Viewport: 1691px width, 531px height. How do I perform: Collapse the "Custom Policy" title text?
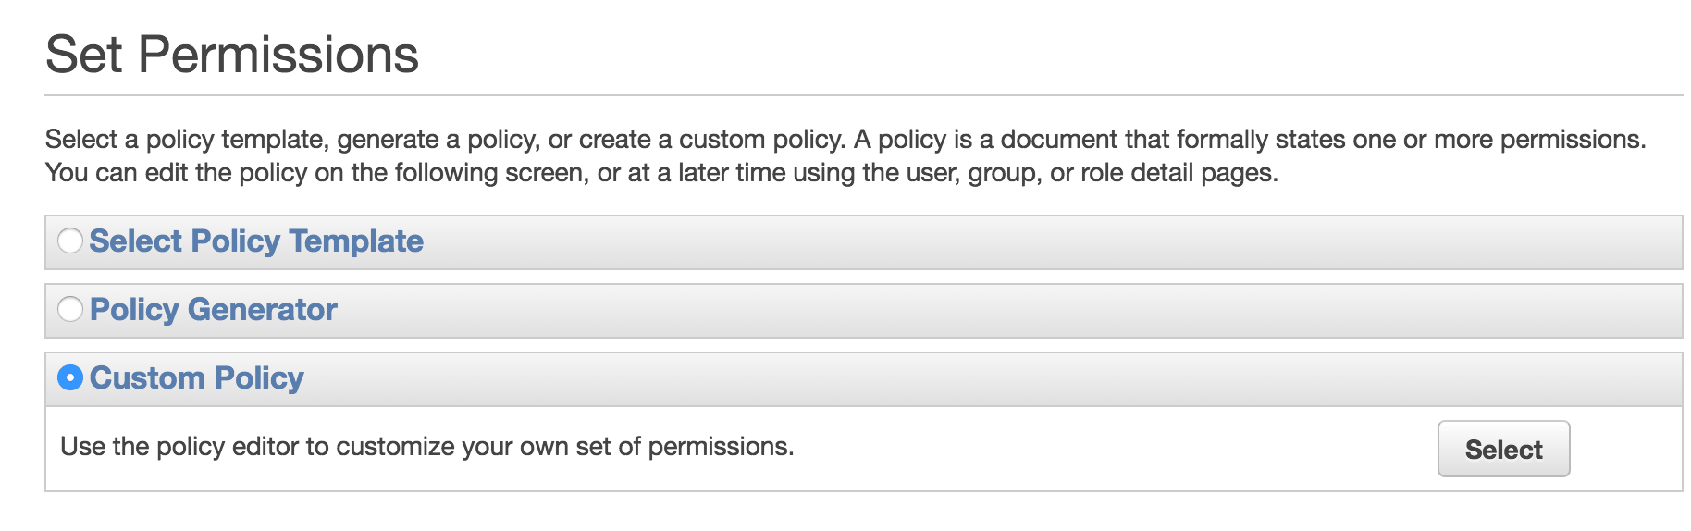click(197, 377)
